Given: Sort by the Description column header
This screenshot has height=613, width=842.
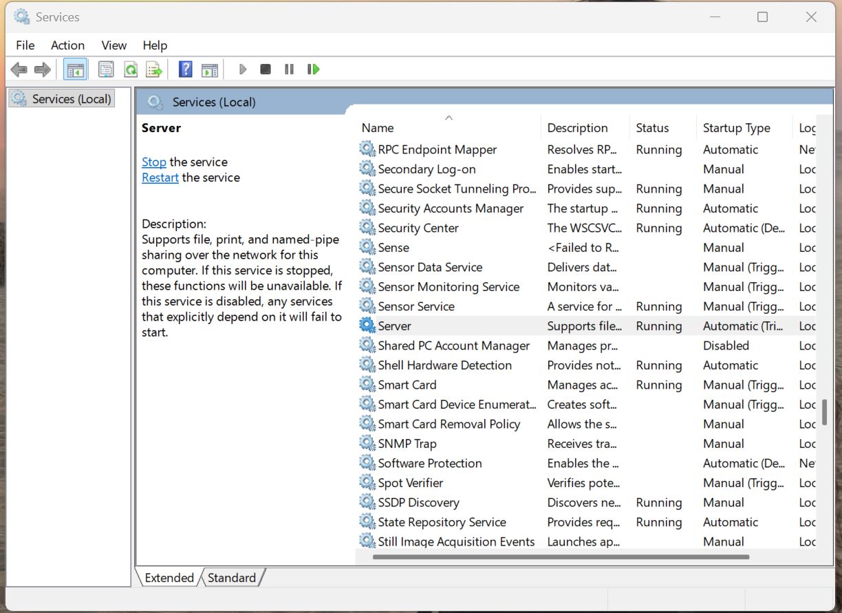Looking at the screenshot, I should pos(585,128).
